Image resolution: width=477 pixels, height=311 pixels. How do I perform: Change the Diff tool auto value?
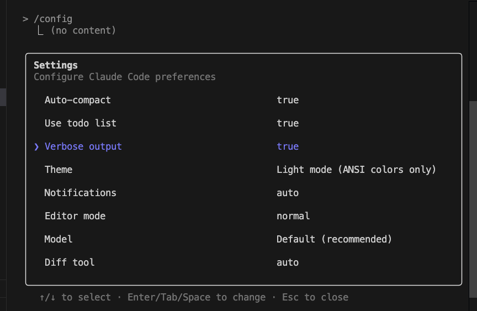tap(288, 262)
